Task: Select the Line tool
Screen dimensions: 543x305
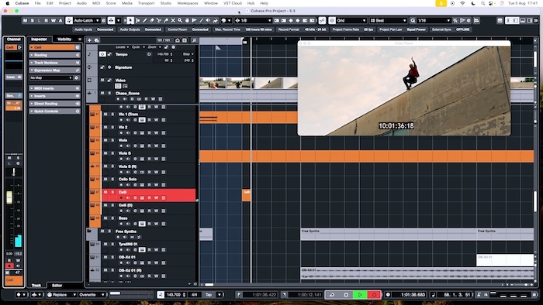Action: click(x=201, y=20)
